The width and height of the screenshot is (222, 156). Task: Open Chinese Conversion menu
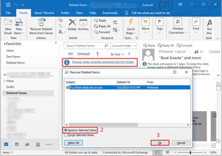(178, 26)
